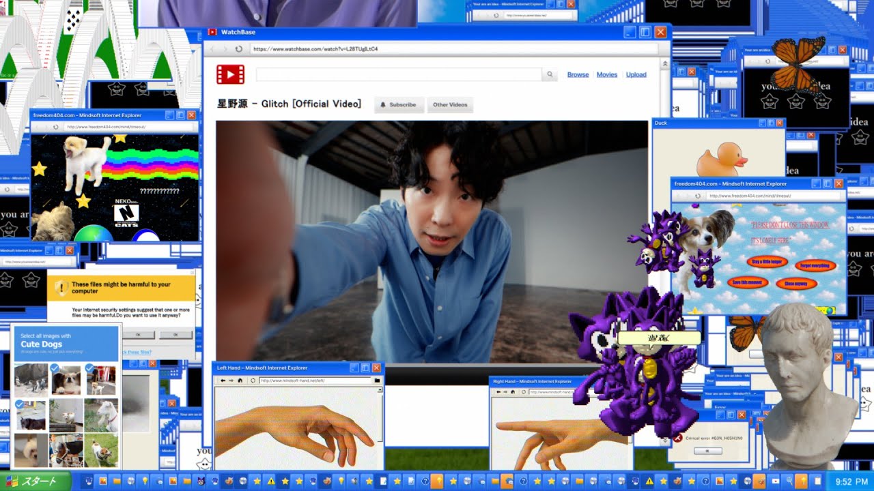
Task: Refresh the Left Hand browser page
Action: [253, 381]
